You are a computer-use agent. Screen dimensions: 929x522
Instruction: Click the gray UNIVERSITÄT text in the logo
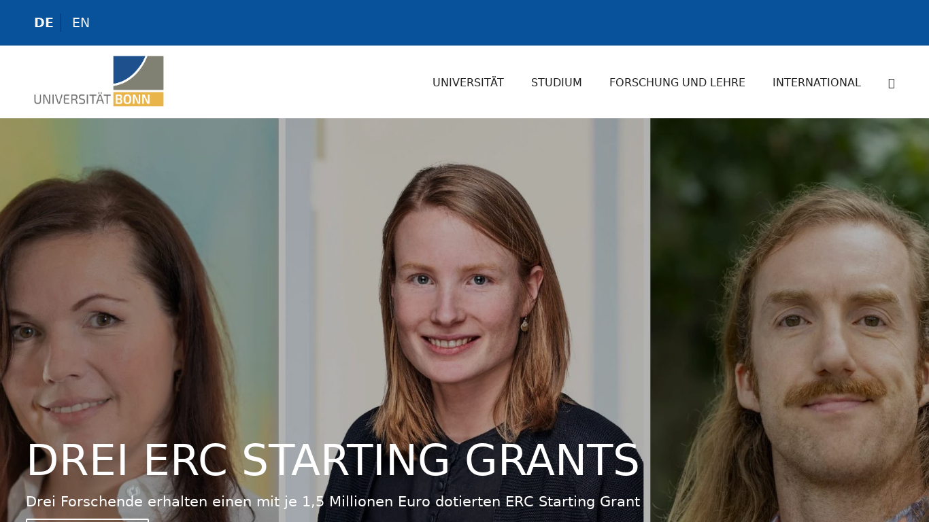pos(72,99)
